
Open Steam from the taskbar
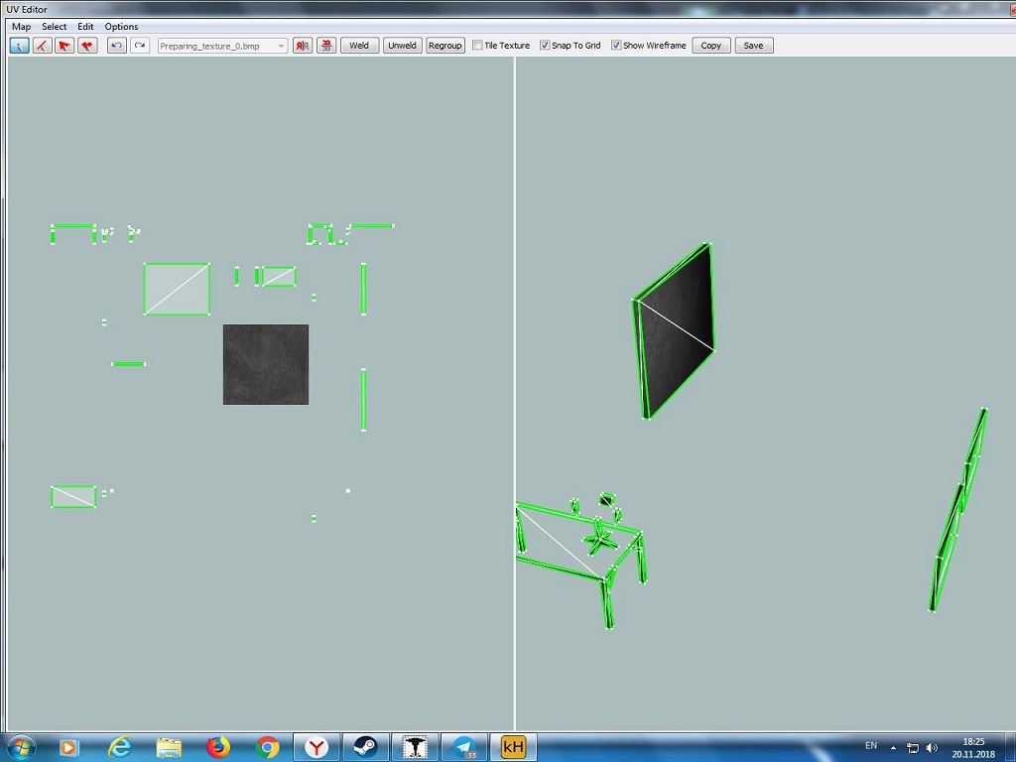point(364,747)
